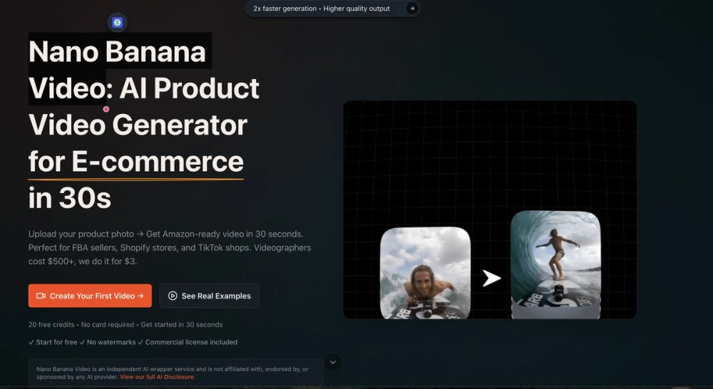This screenshot has height=389, width=713.
Task: Click the 'No watermarks' checkmark text
Action: [x=108, y=342]
